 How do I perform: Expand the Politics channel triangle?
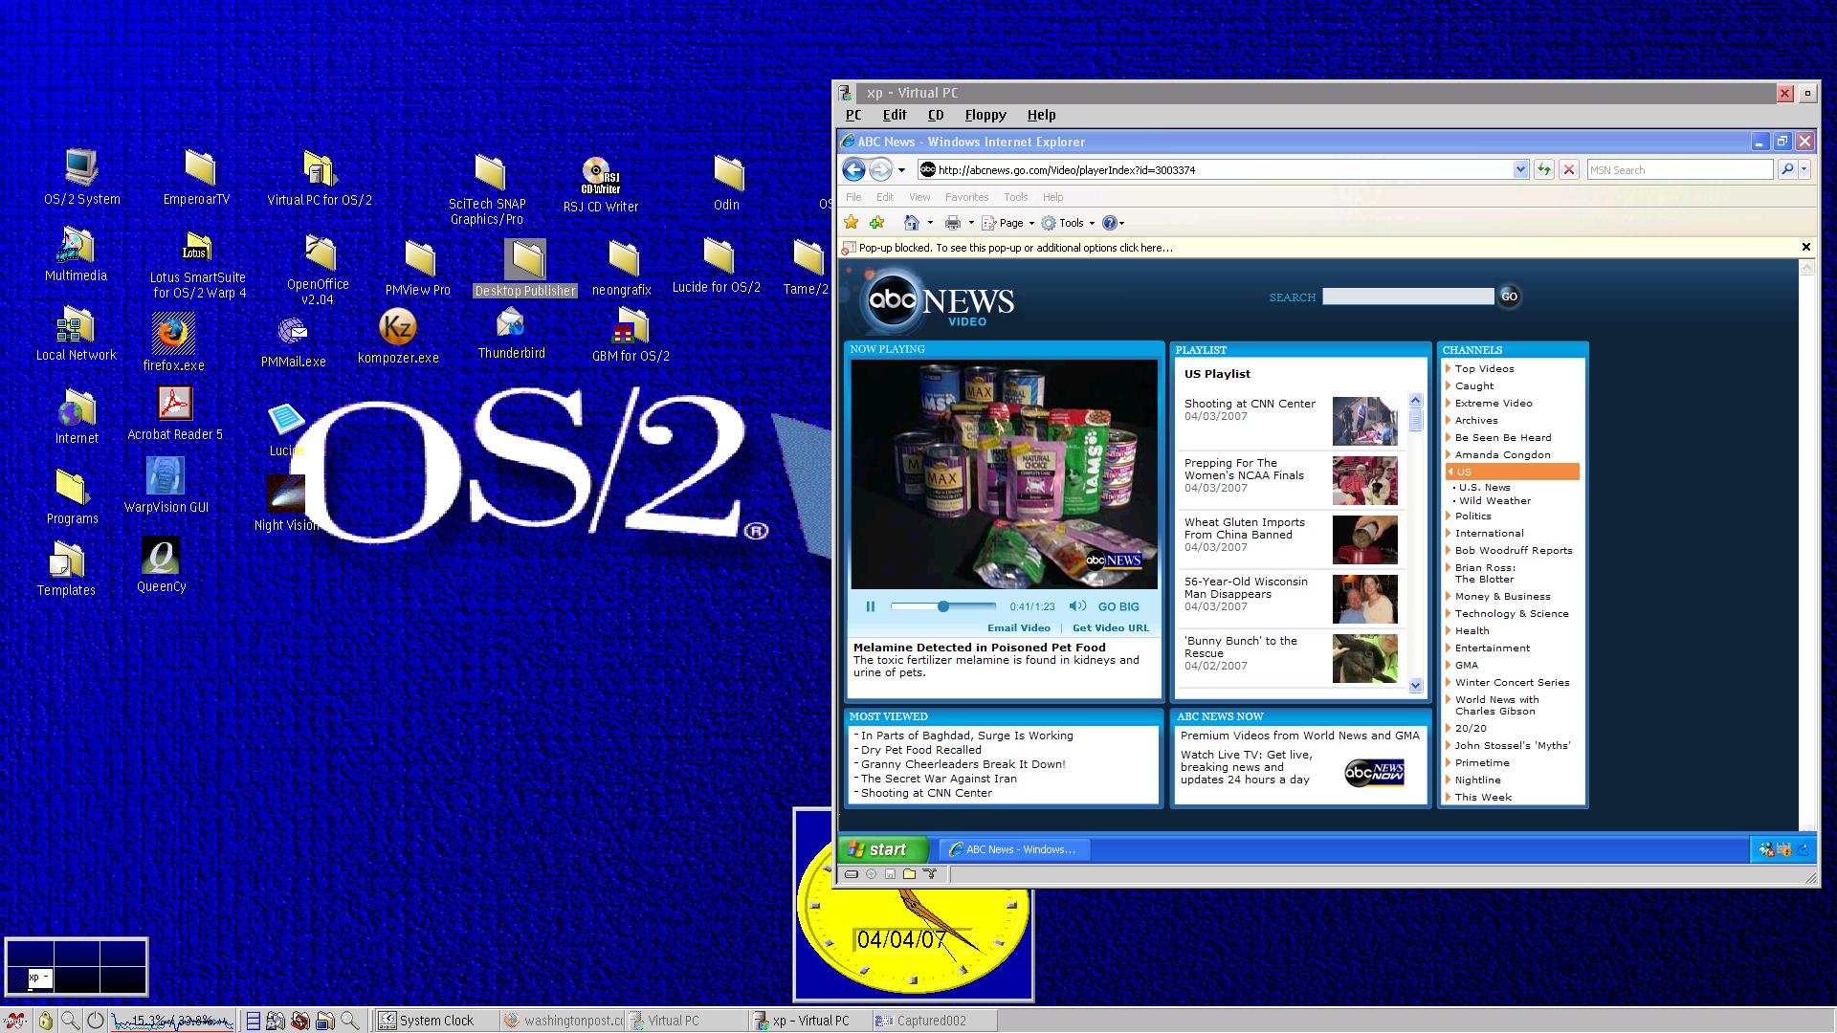pos(1449,516)
